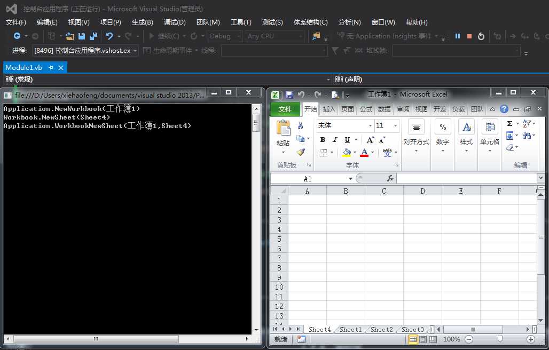This screenshot has width=549, height=350.
Task: Expand the 样式 styles group
Action: click(x=466, y=151)
